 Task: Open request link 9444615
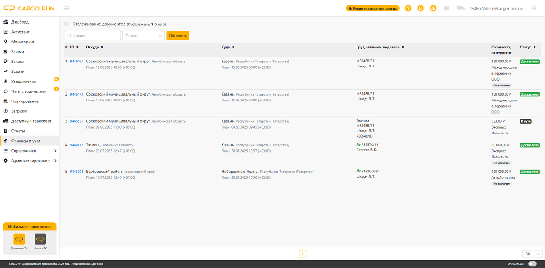[x=77, y=145]
